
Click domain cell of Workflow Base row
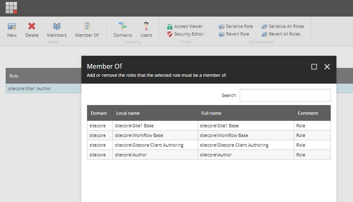(100, 135)
